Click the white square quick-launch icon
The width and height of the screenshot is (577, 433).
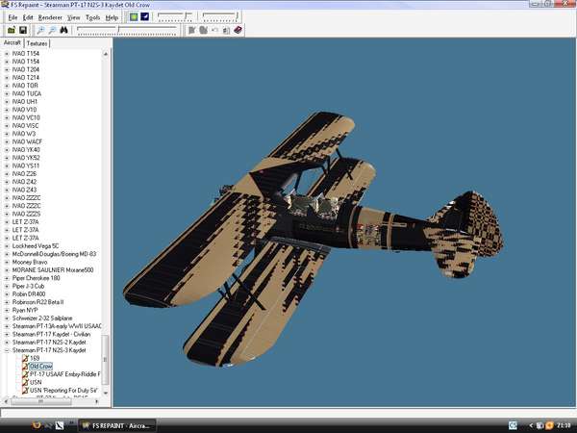tap(60, 425)
